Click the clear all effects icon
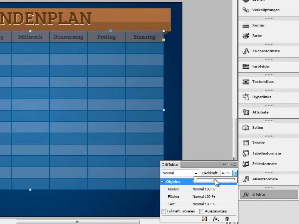The width and height of the screenshot is (299, 224). 204,219
